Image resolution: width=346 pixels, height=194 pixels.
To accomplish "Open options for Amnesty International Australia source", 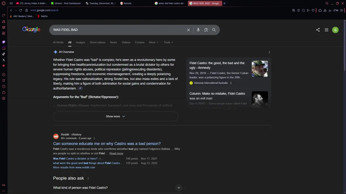I will (x=231, y=83).
